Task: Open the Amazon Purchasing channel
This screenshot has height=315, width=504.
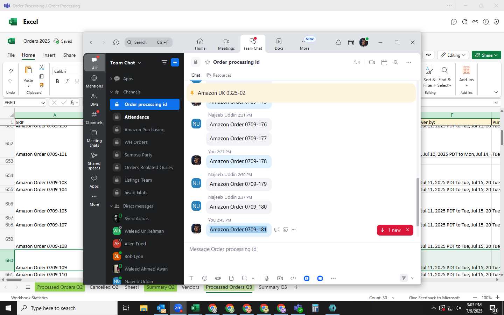Action: click(145, 129)
